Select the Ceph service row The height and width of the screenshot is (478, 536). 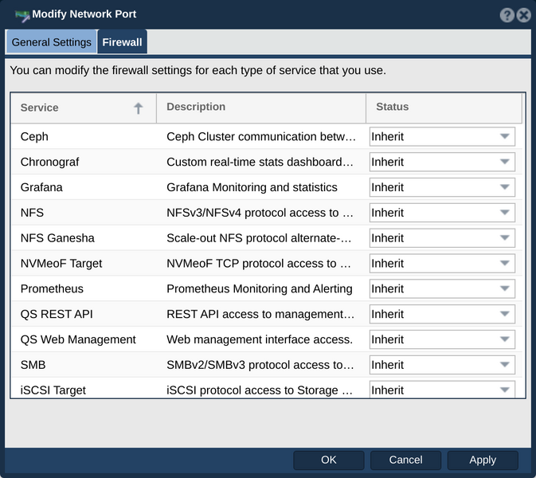coord(267,136)
